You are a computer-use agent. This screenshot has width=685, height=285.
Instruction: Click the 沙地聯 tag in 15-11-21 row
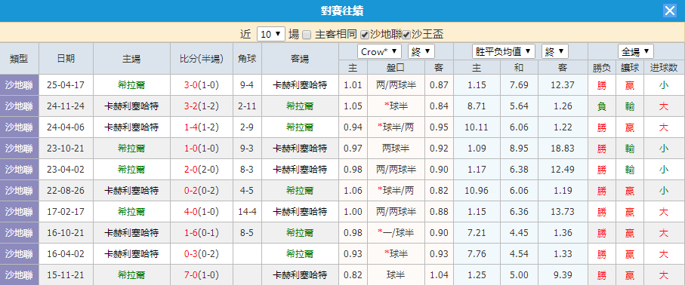19,275
